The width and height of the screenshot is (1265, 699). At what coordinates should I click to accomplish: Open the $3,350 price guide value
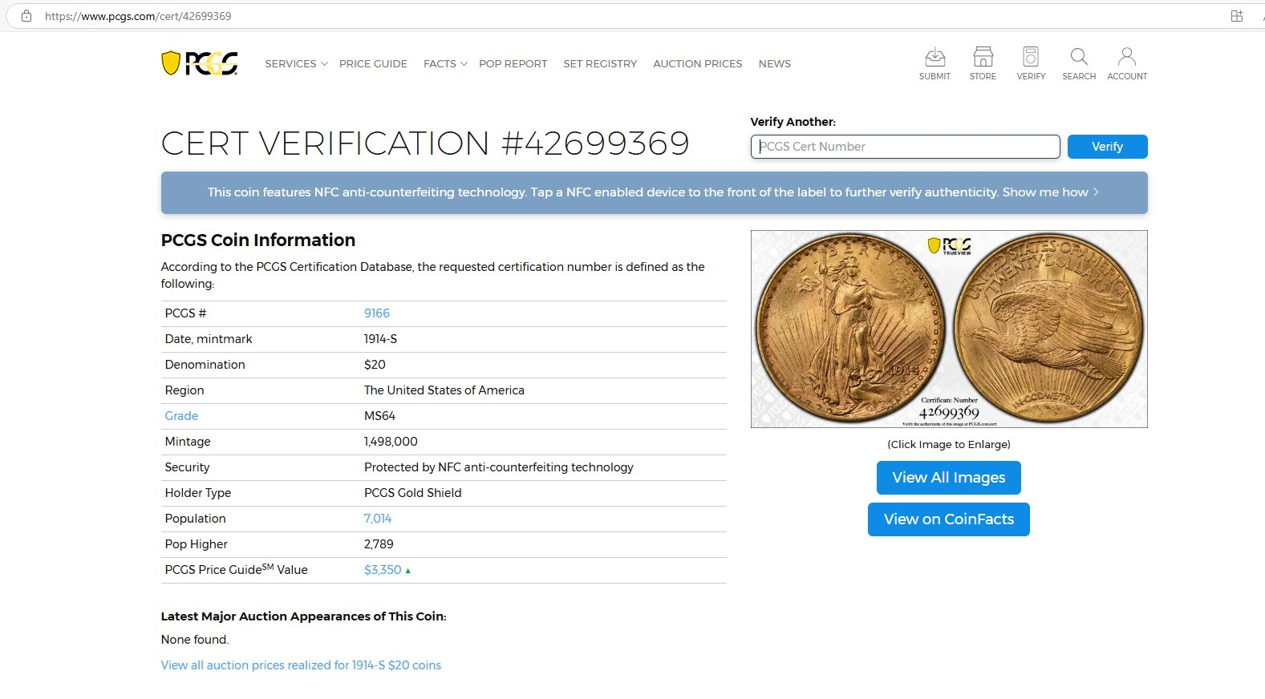pos(383,570)
